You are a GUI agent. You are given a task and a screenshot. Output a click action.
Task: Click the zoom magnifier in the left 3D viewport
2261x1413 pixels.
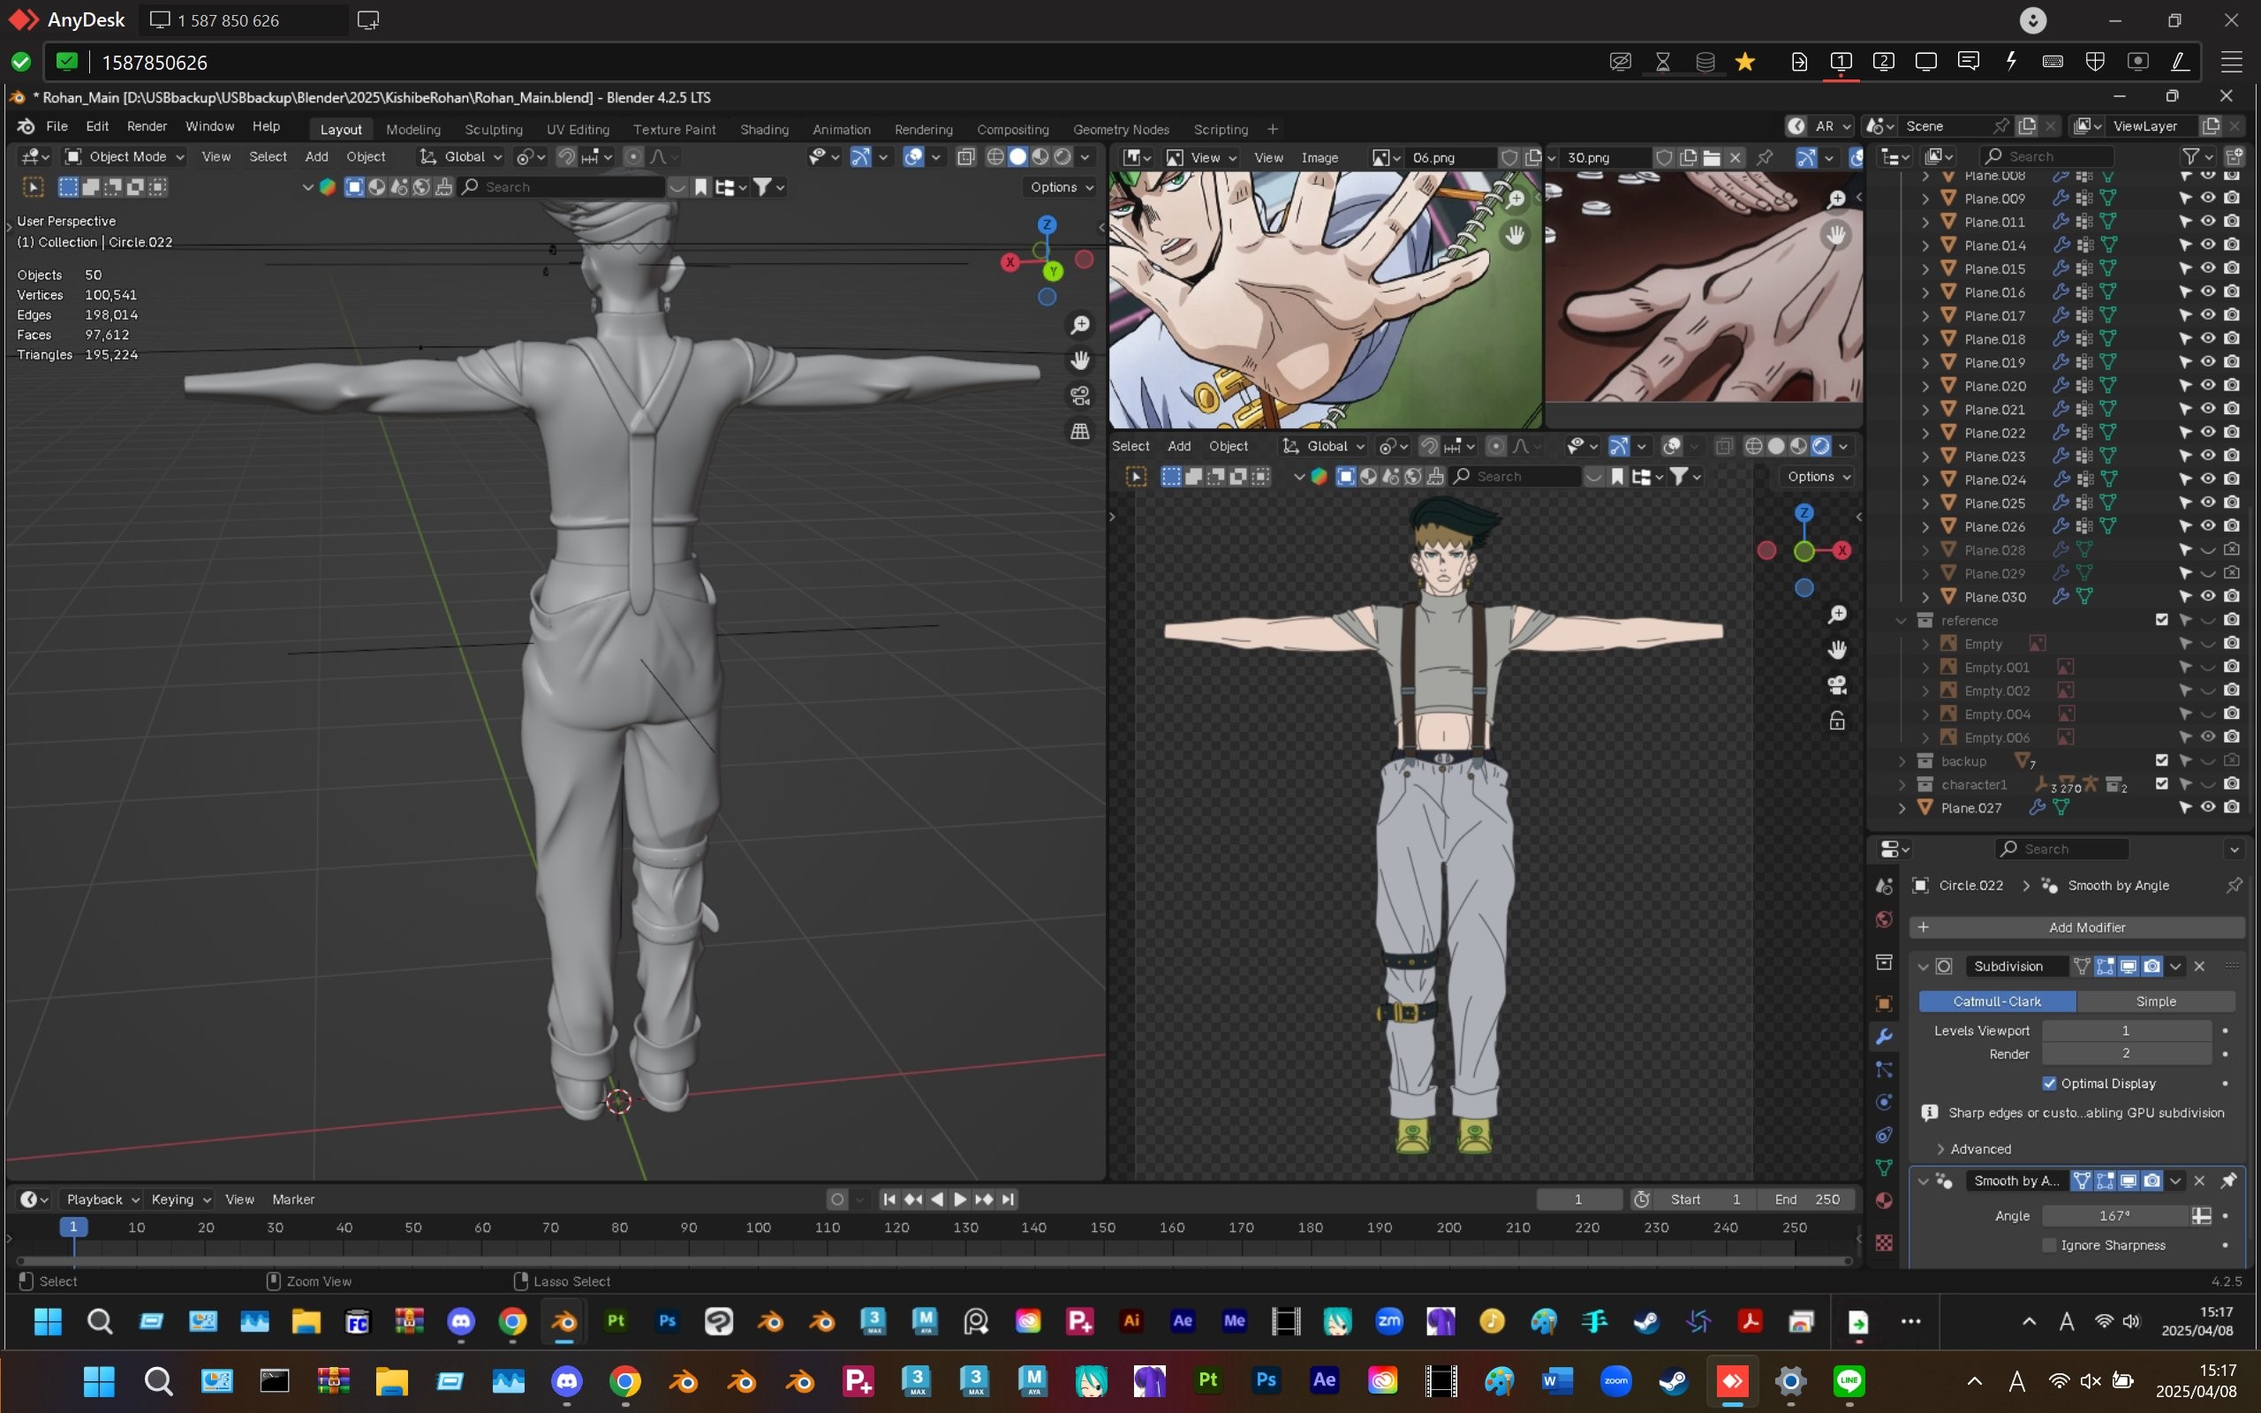click(x=1080, y=325)
